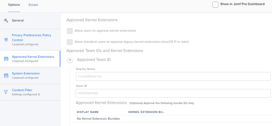Image resolution: width=272 pixels, height=126 pixels.
Task: Click the General gear icon
Action: (x=6, y=21)
